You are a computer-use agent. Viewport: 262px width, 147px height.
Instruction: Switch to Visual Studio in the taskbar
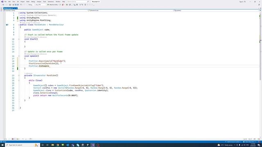[93, 145]
